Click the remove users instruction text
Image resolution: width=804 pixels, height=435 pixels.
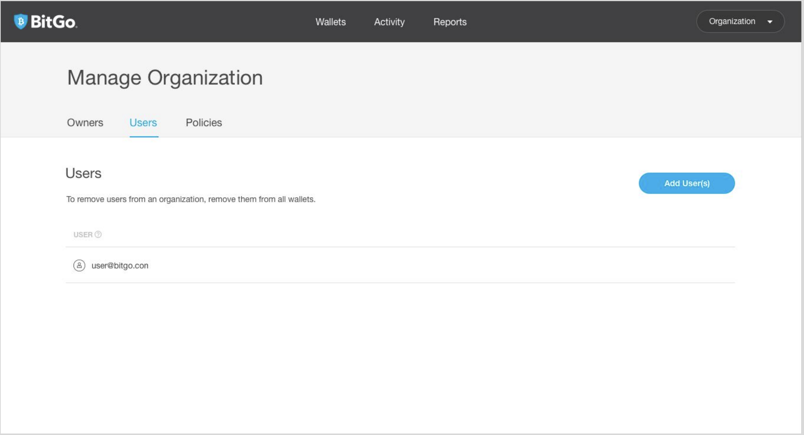click(191, 199)
